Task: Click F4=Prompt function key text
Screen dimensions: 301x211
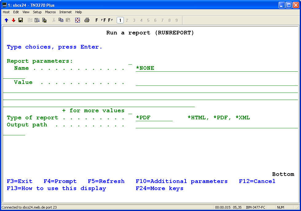Action: coord(60,181)
